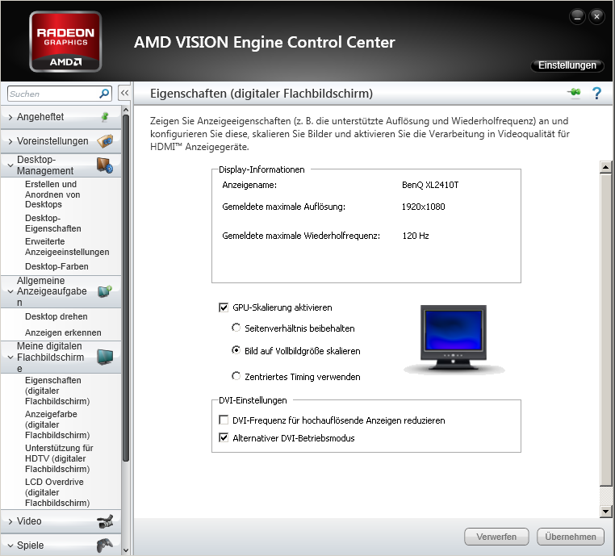The height and width of the screenshot is (556, 615).
Task: Expand the Angeheftet section
Action: (10, 117)
